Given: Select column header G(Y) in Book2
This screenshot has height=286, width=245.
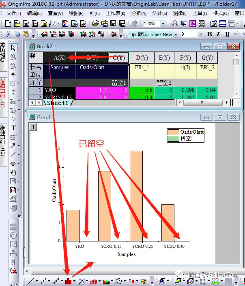Looking at the screenshot, I should 207,58.
